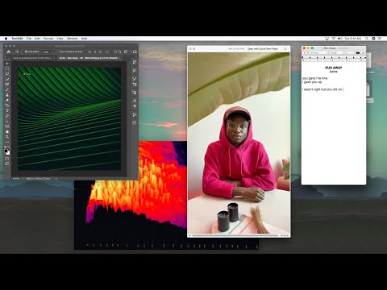Select the Brush tool in Photoshop toolbar
This screenshot has width=387, height=290.
pos(7,89)
